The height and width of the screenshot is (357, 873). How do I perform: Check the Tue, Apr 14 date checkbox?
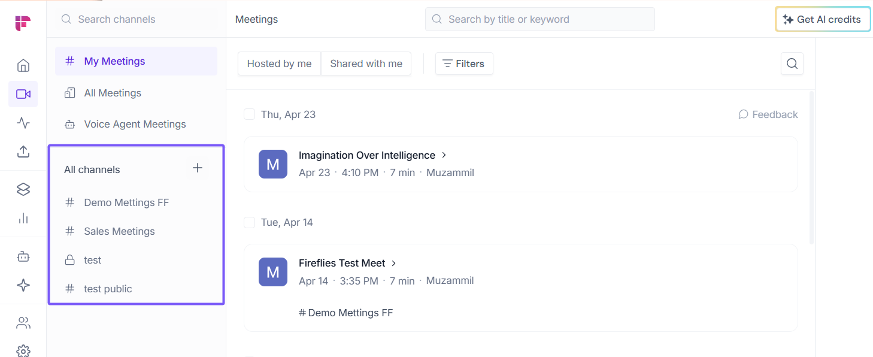tap(250, 222)
